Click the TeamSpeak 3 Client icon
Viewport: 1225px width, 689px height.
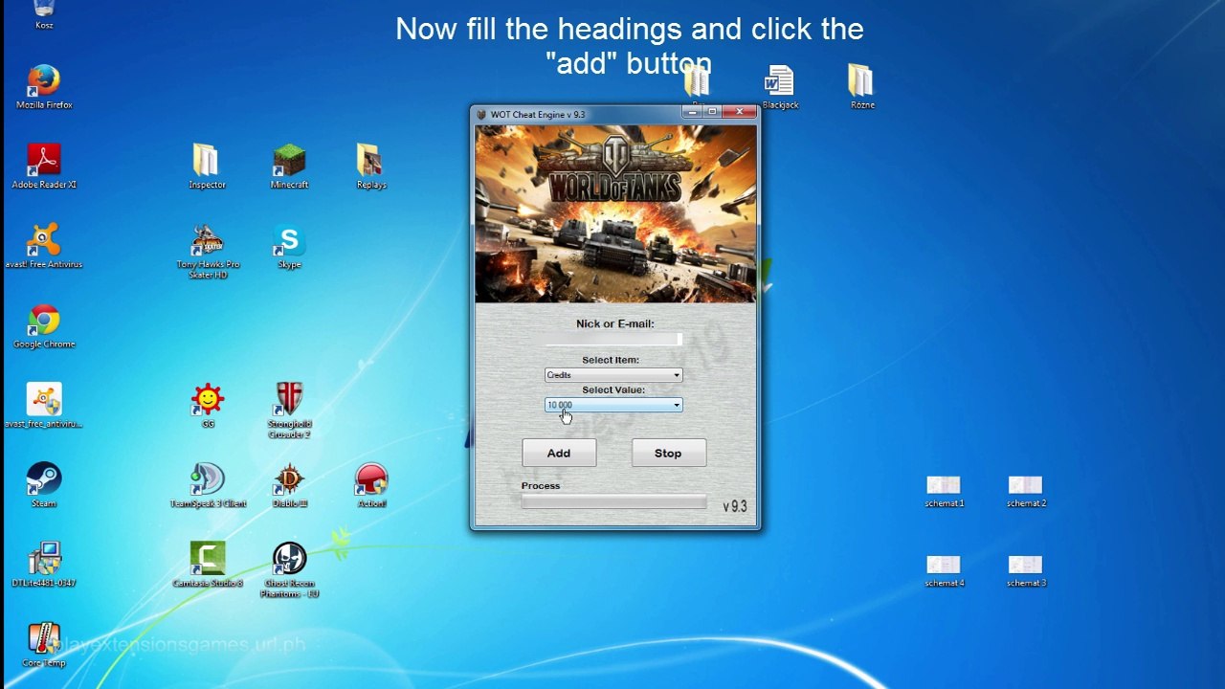208,484
